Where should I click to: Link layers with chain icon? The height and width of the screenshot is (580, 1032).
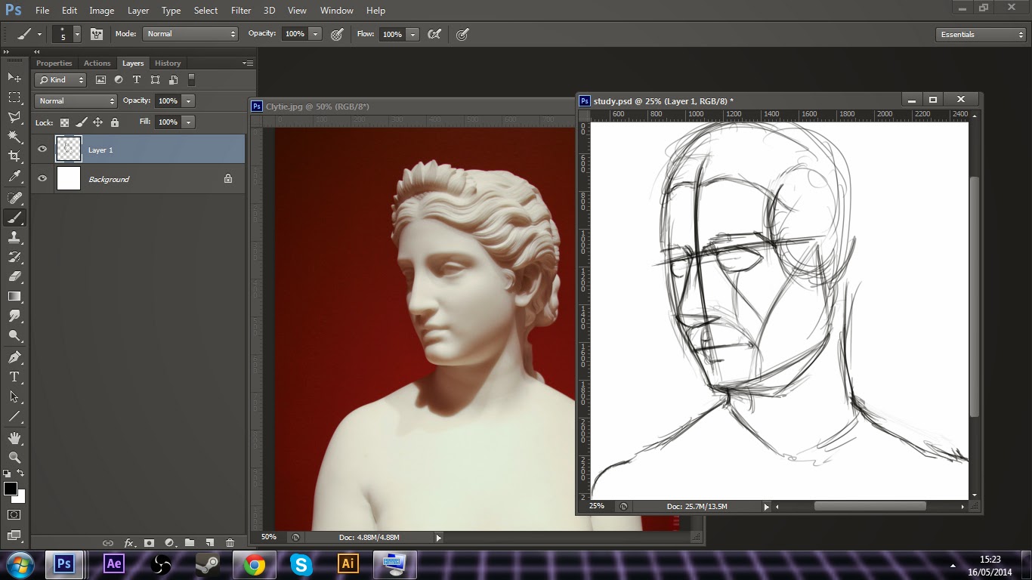tap(108, 542)
